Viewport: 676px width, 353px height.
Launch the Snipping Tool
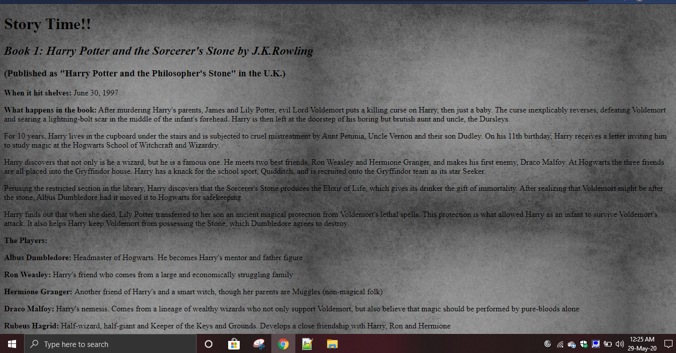258,344
